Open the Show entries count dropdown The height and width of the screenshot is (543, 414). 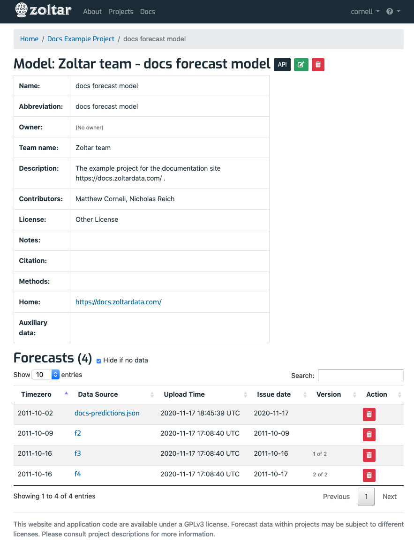point(45,375)
